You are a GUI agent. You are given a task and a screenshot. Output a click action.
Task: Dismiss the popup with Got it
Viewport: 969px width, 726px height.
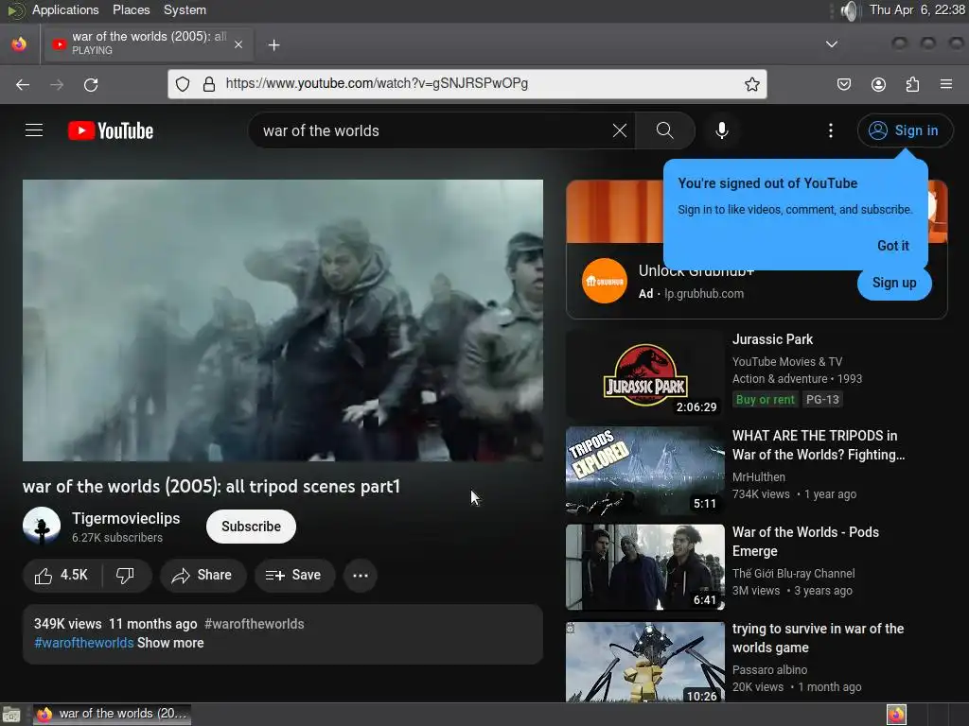[893, 246]
